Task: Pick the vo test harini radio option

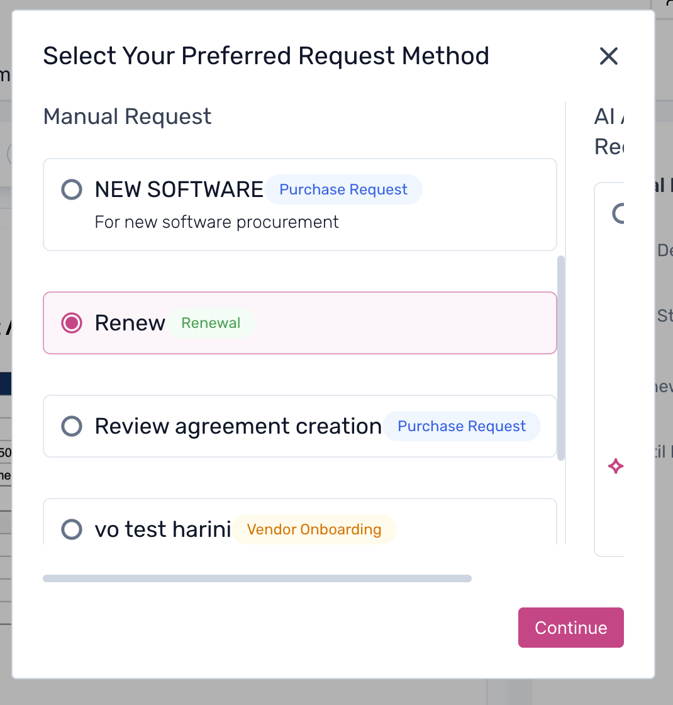Action: [72, 529]
